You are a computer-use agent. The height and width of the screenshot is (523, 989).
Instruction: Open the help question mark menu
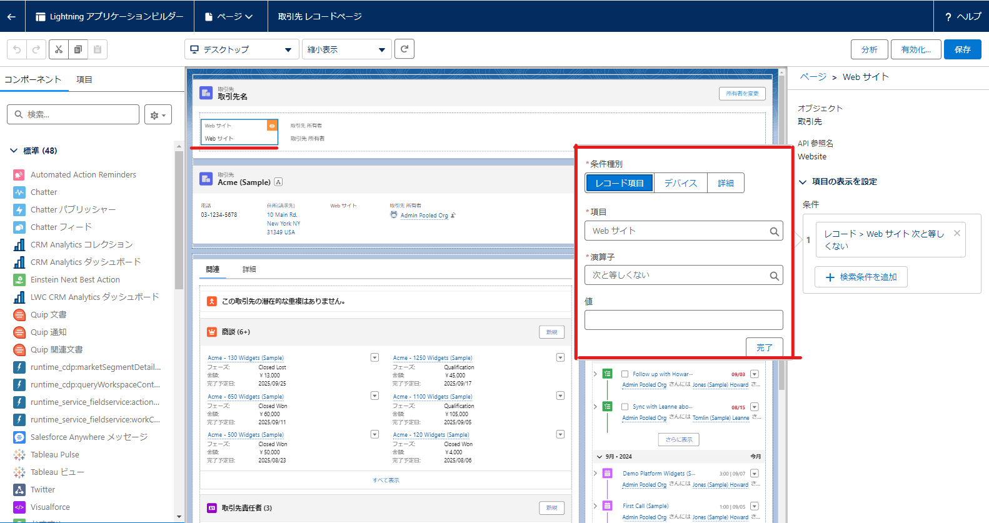pos(962,16)
